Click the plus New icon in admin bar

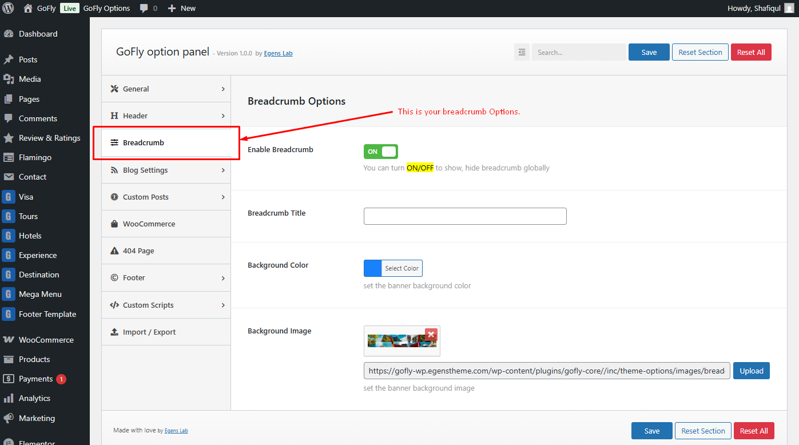coord(172,9)
